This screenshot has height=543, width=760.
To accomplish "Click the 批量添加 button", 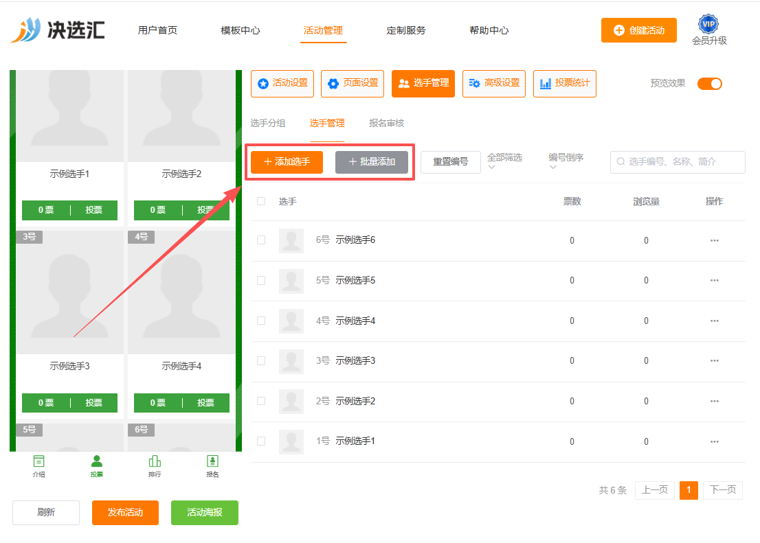I will click(x=372, y=162).
